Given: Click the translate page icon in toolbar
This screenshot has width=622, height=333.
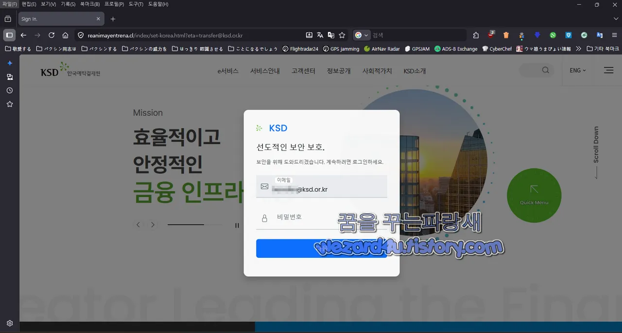Looking at the screenshot, I should [x=320, y=35].
